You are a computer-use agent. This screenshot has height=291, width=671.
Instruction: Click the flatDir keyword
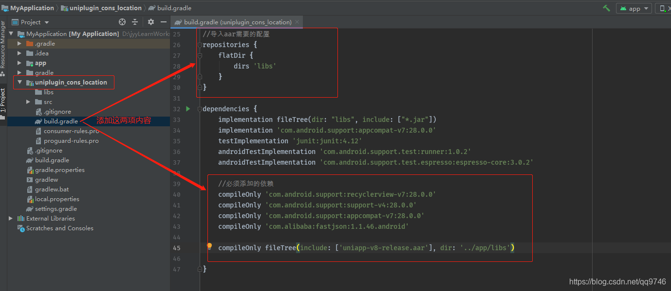tap(232, 55)
